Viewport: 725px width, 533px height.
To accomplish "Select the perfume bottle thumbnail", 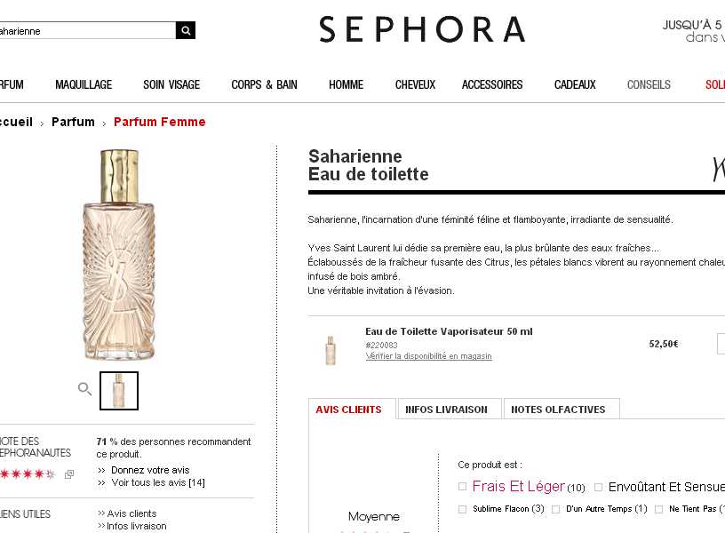I will tap(119, 391).
